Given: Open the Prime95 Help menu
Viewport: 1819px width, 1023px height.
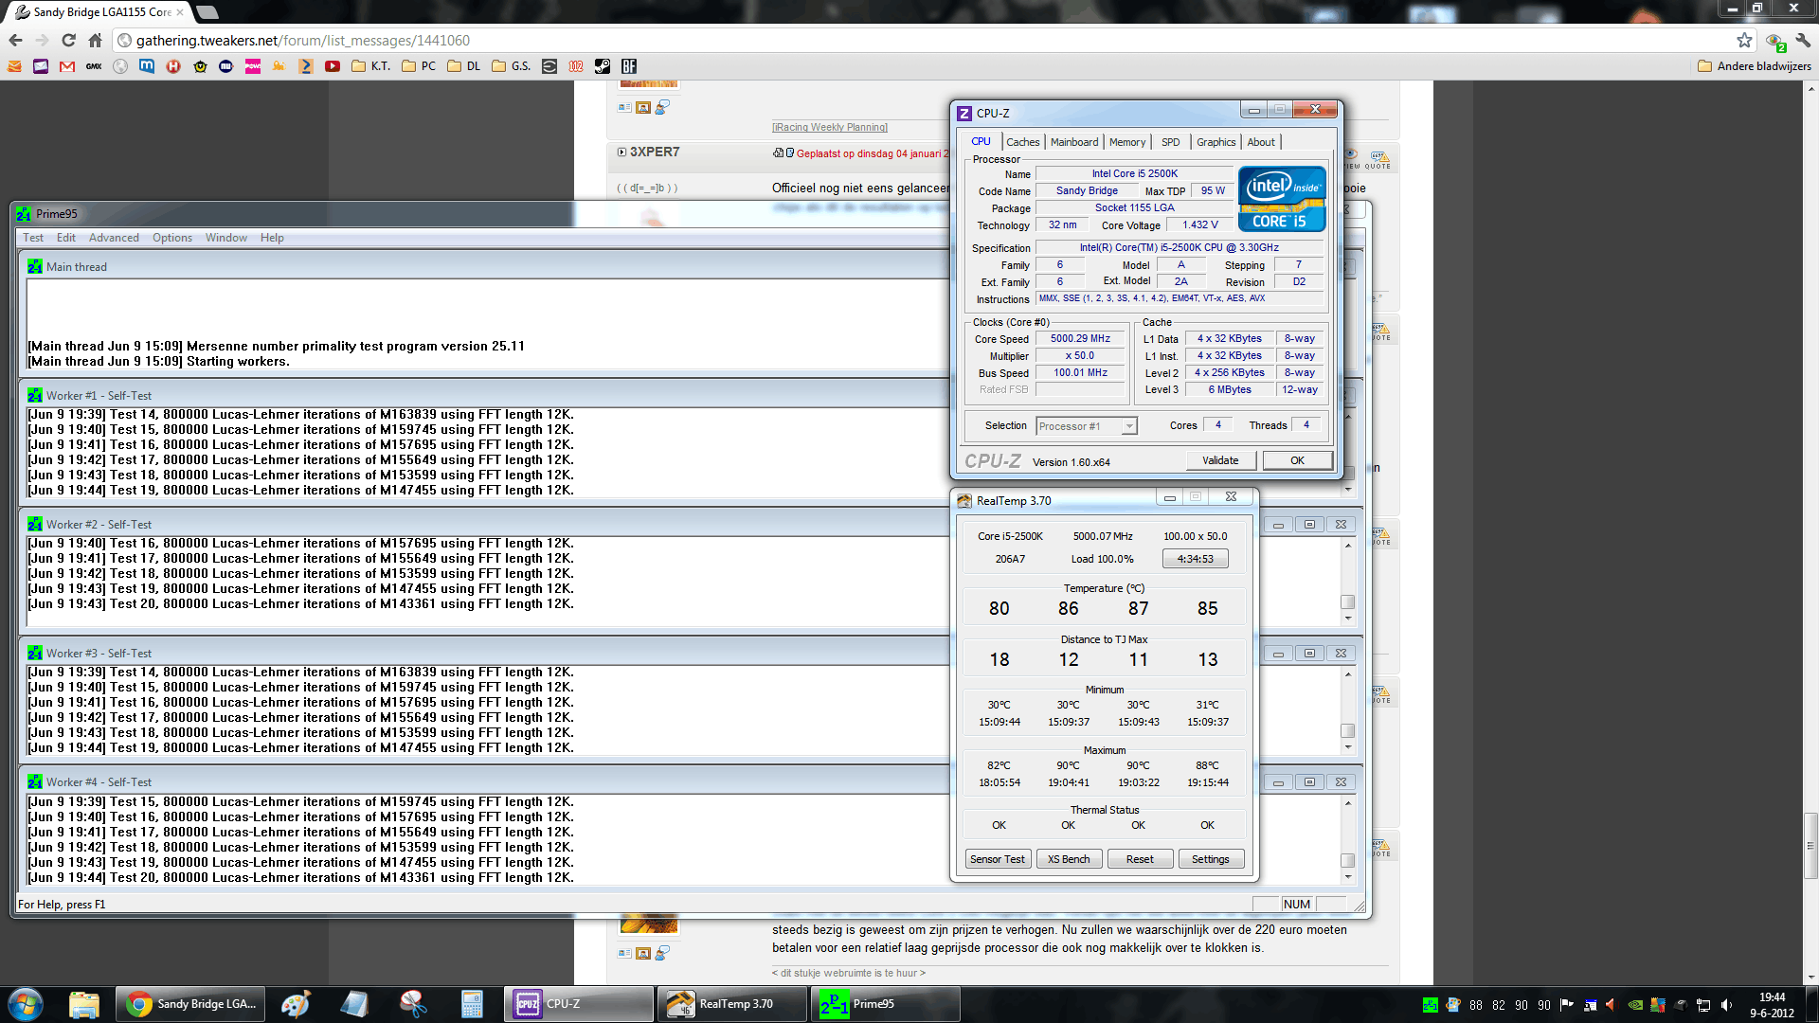Looking at the screenshot, I should click(272, 238).
